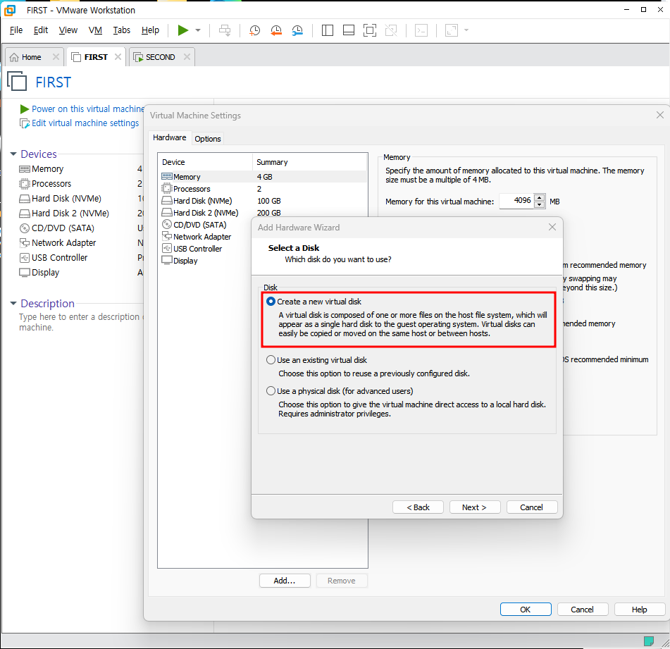
Task: Close the SECOND tab
Action: point(187,57)
